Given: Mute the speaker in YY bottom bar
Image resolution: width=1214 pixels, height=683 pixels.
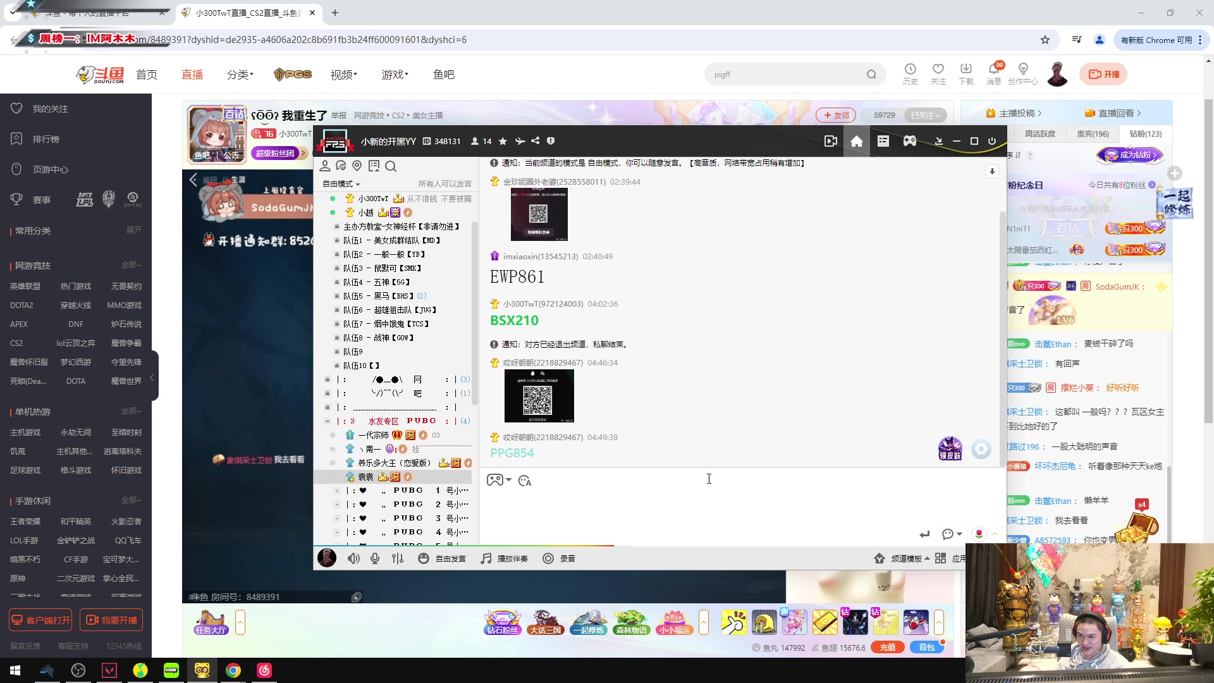Looking at the screenshot, I should click(353, 558).
